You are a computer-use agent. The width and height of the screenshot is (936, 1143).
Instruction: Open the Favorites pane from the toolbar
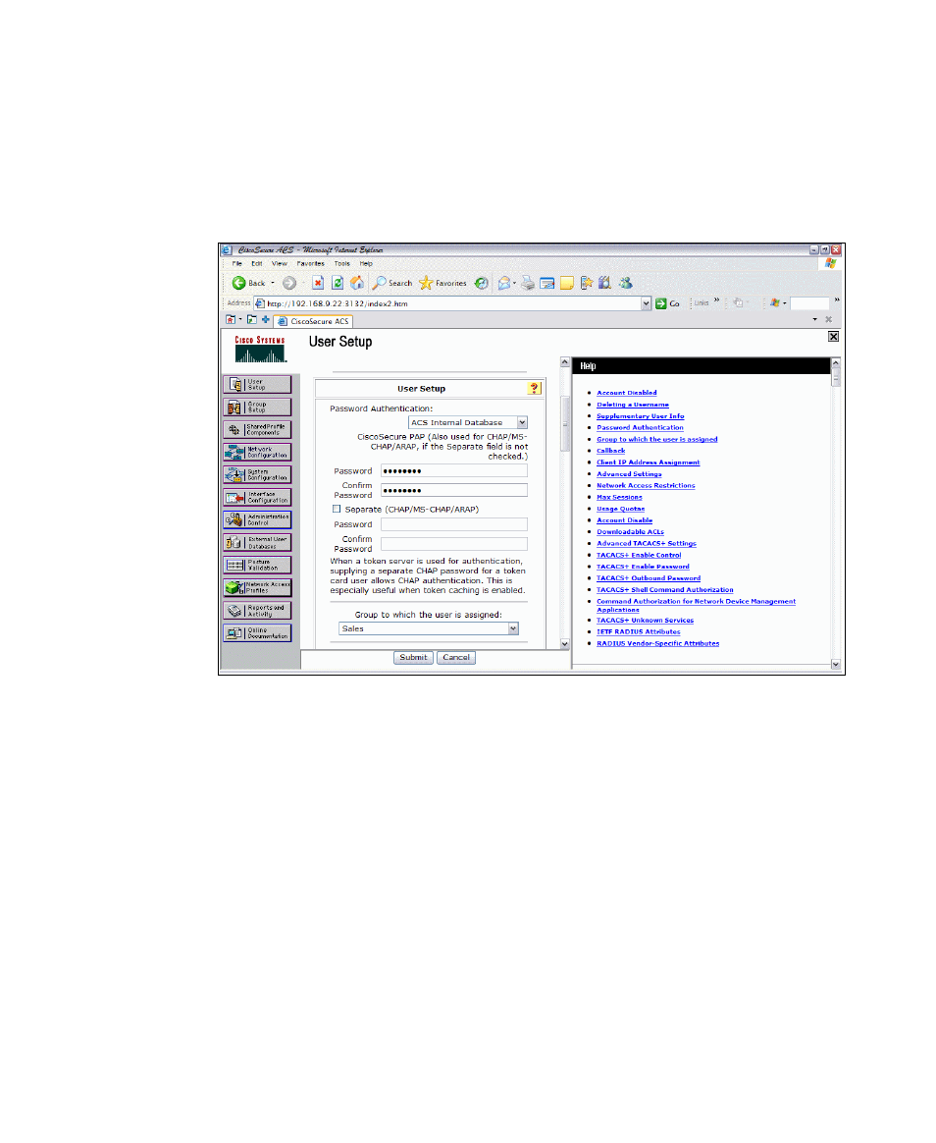point(442,283)
